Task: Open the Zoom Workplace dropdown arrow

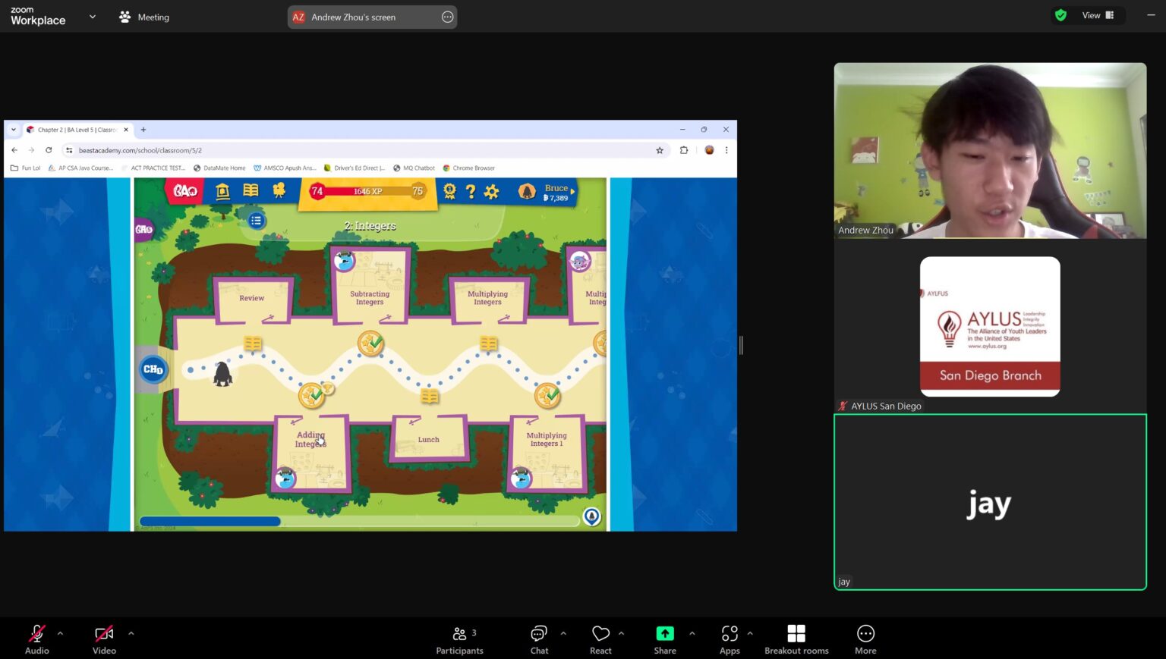Action: click(x=93, y=16)
